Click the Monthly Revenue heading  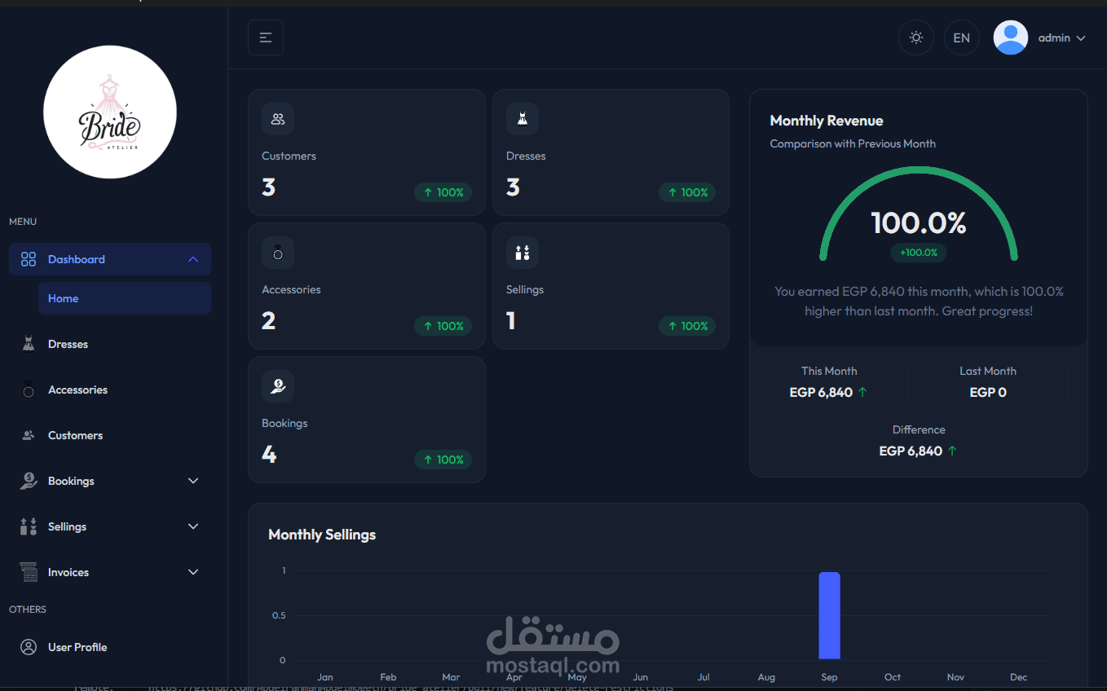coord(827,121)
